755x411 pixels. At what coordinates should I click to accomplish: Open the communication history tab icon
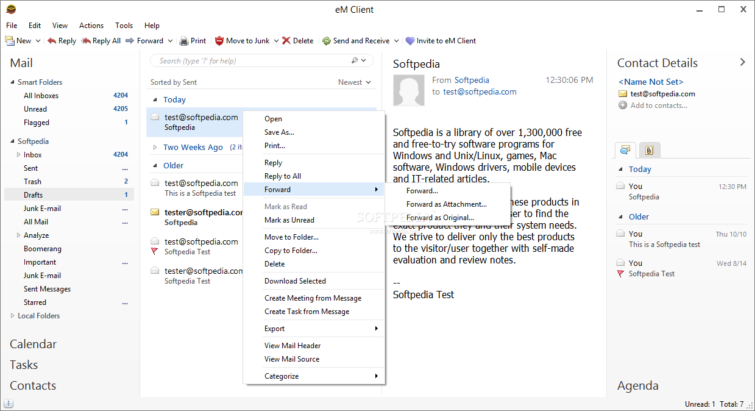(x=625, y=149)
